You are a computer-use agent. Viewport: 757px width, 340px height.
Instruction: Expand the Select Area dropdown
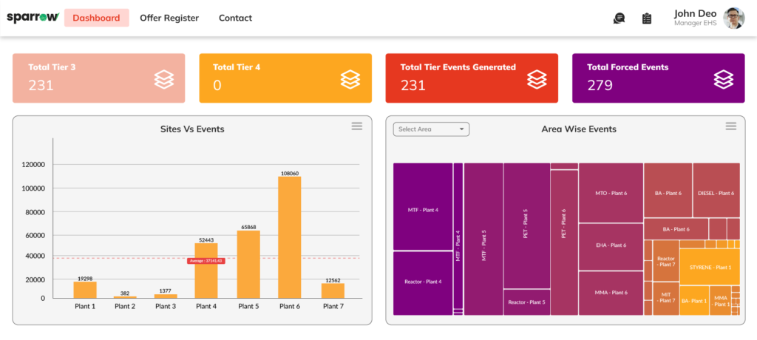pos(431,129)
